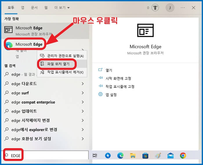Open the blue lightning app on taskbar
203x165 pixels.
(x=108, y=155)
